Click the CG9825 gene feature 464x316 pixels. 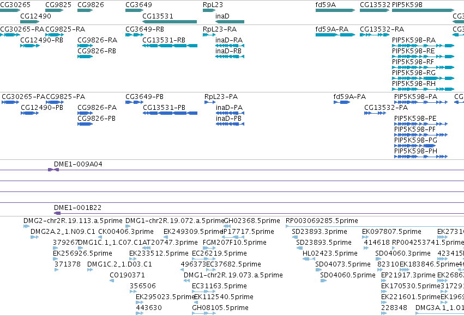[54, 10]
